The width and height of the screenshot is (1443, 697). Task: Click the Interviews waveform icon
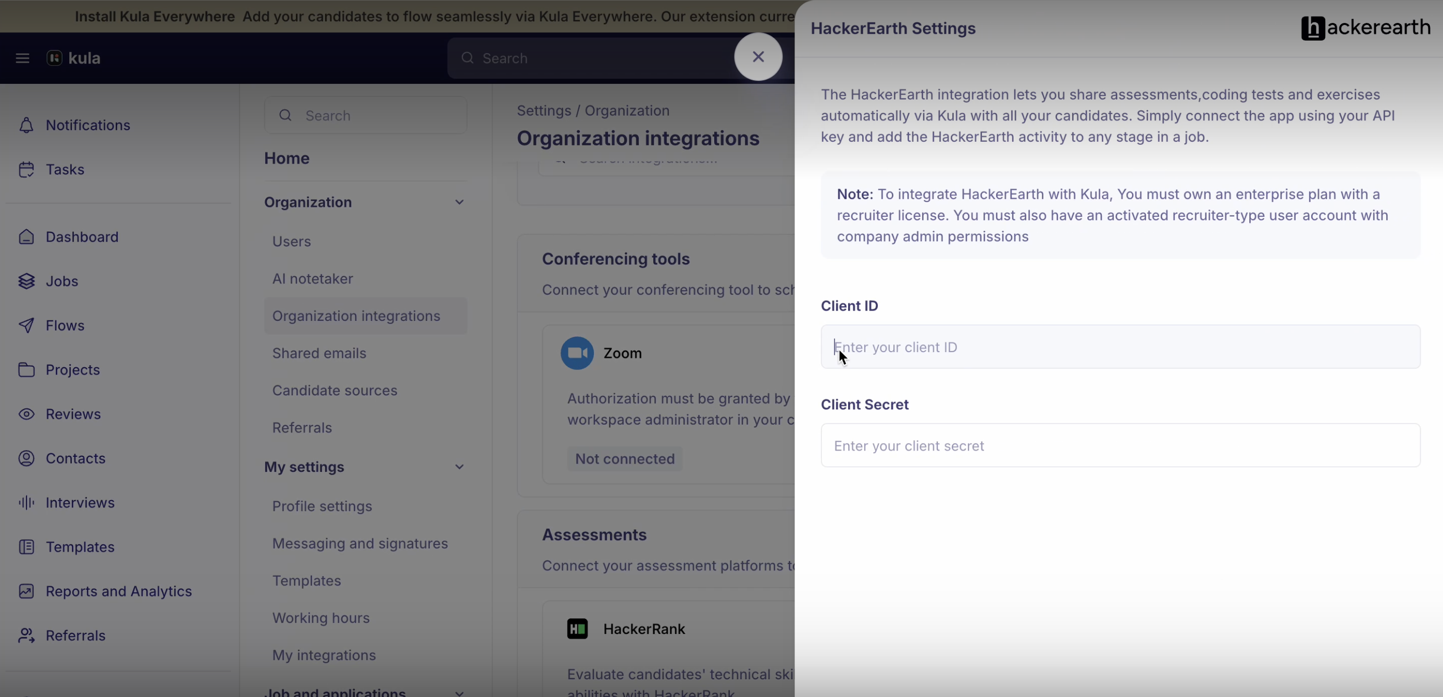(x=27, y=503)
